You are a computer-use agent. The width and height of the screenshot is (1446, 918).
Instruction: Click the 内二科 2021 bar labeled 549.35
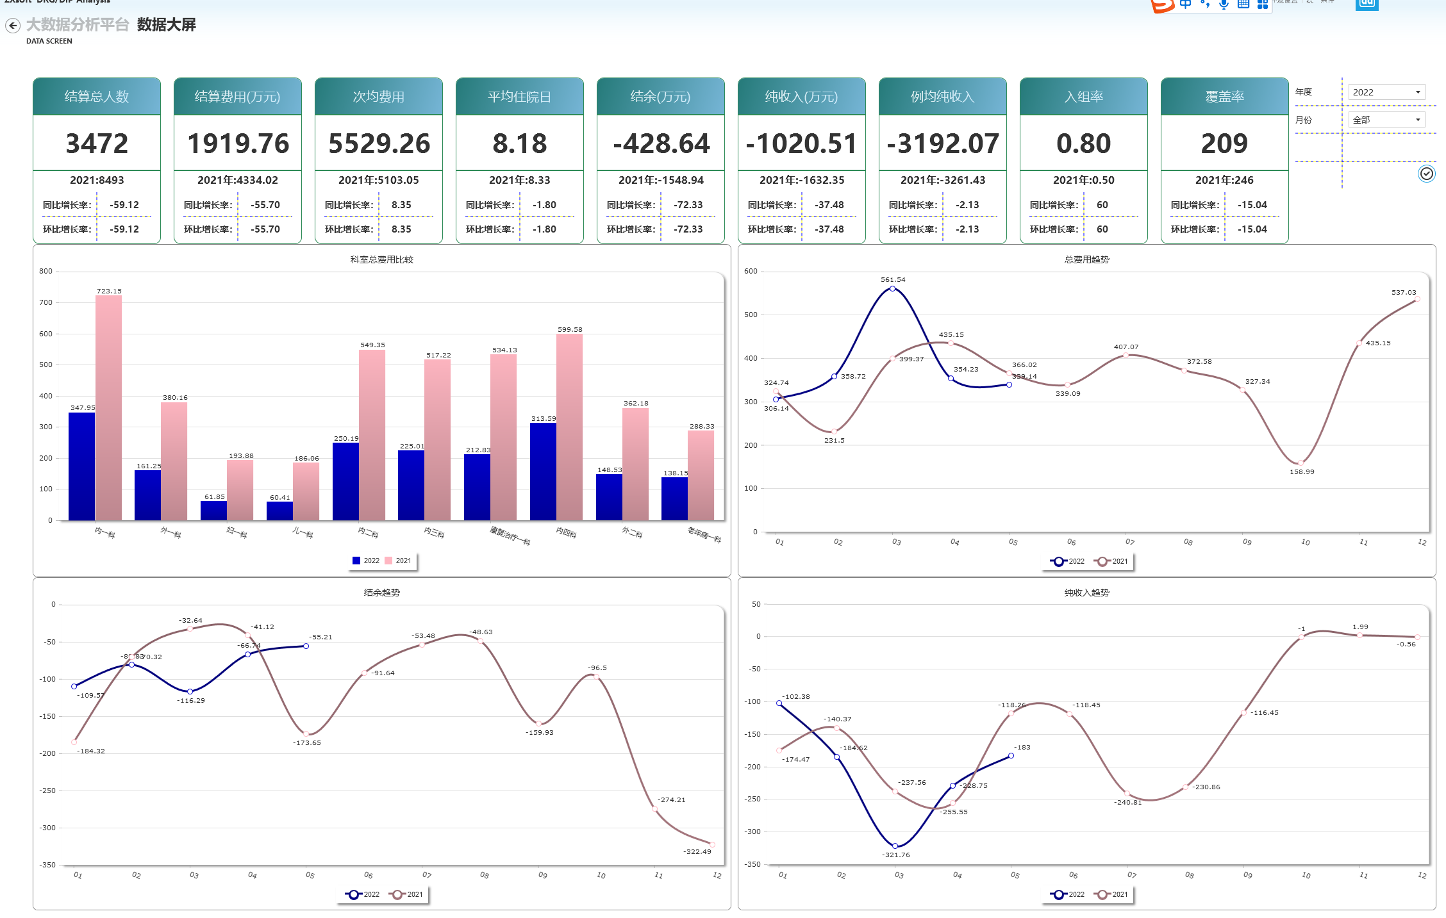click(x=372, y=435)
